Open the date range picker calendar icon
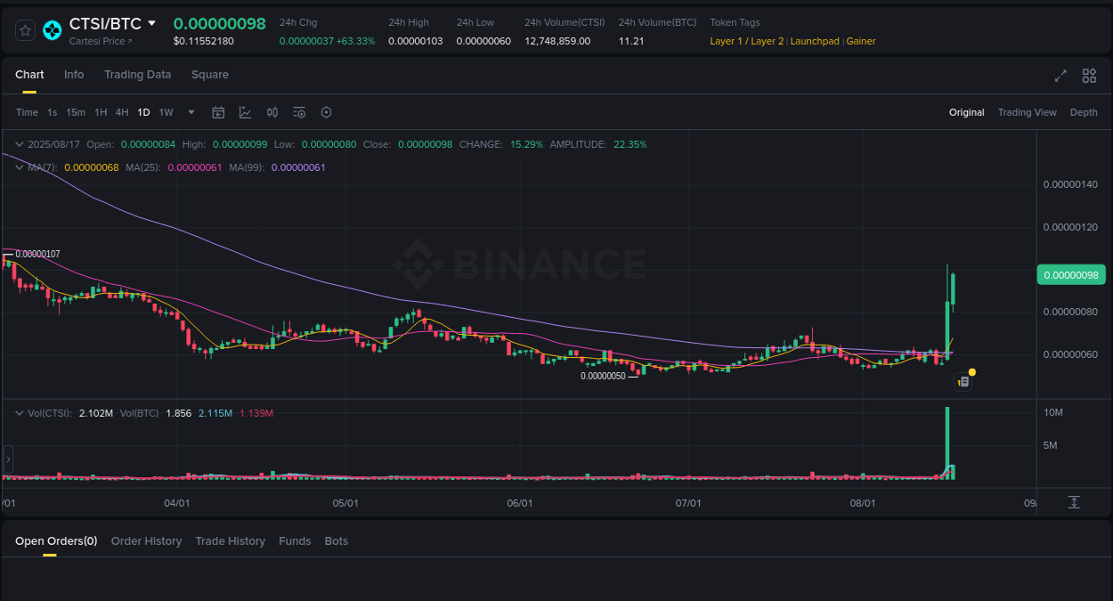 (x=218, y=112)
